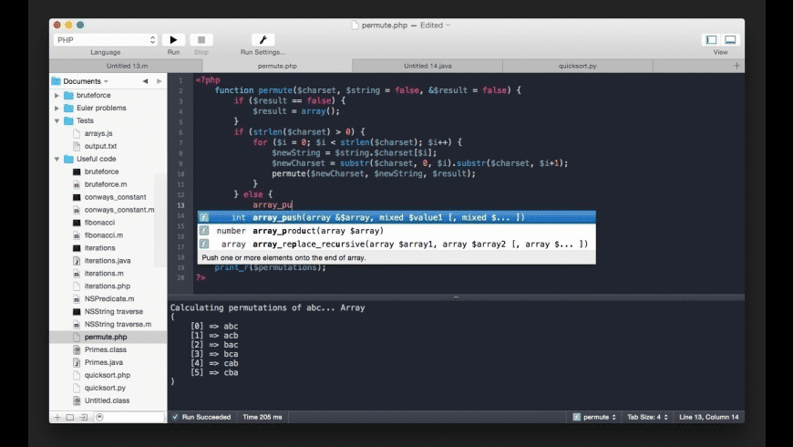Collapse the Useful code folder

click(57, 159)
